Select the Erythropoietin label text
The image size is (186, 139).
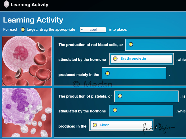133,58
